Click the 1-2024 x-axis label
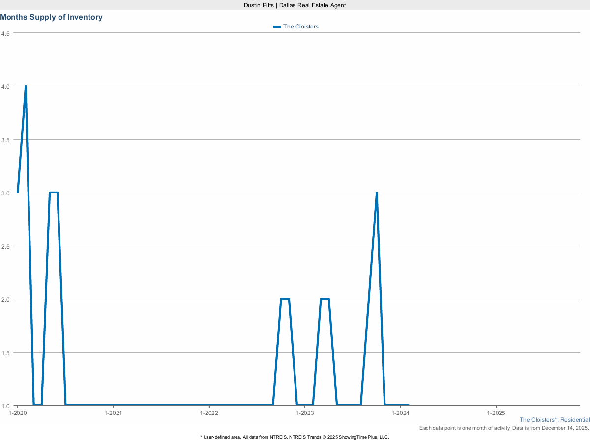This screenshot has width=590, height=442. coord(401,414)
